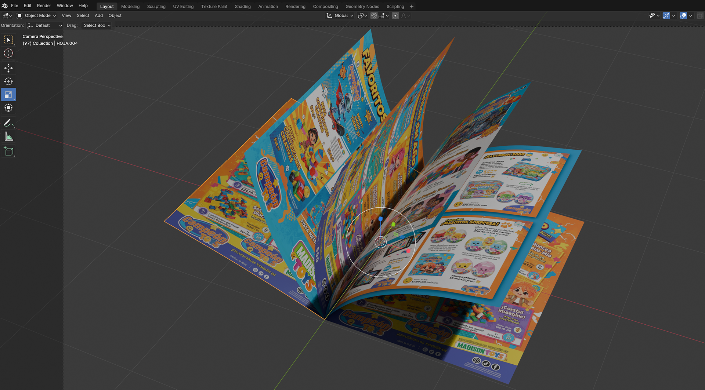Open the File menu
Viewport: 705px width, 390px height.
tap(15, 6)
